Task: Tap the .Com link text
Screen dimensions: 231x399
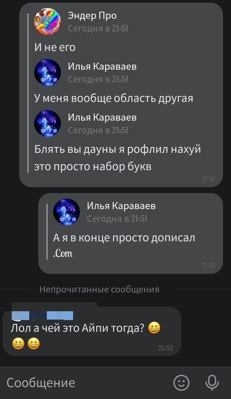Action: [63, 253]
